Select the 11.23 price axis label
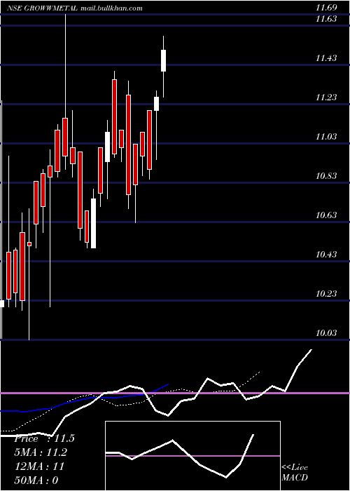This screenshot has height=491, width=350. tap(326, 97)
